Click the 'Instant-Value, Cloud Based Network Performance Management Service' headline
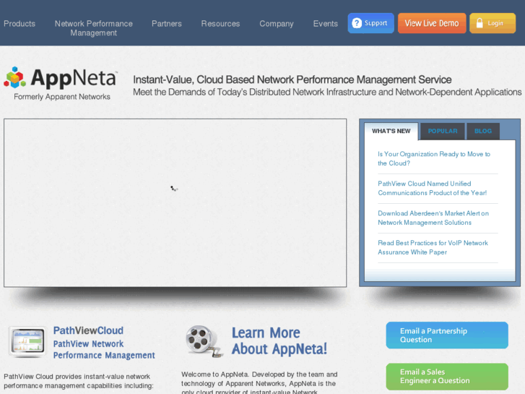 [292, 80]
